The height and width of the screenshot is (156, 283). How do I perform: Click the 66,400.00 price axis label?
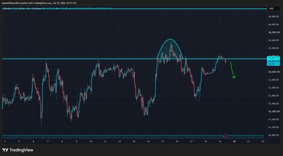(274, 25)
